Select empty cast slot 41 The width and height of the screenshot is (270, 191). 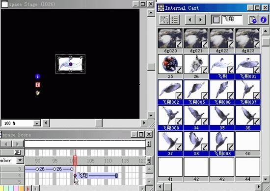tap(170, 169)
